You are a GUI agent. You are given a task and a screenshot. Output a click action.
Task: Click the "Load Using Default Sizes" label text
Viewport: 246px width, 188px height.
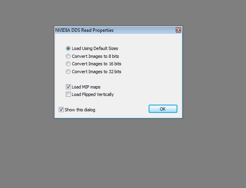(95, 48)
